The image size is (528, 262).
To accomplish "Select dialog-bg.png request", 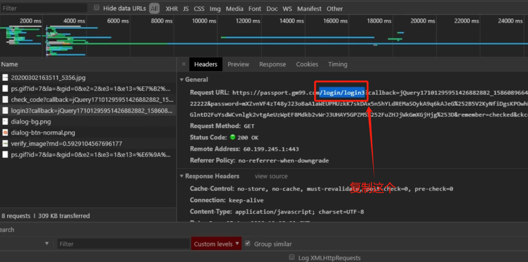I will point(88,122).
